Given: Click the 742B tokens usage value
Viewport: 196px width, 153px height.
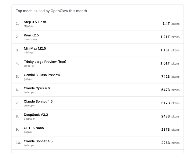Looking at the screenshot, I should point(170,76).
